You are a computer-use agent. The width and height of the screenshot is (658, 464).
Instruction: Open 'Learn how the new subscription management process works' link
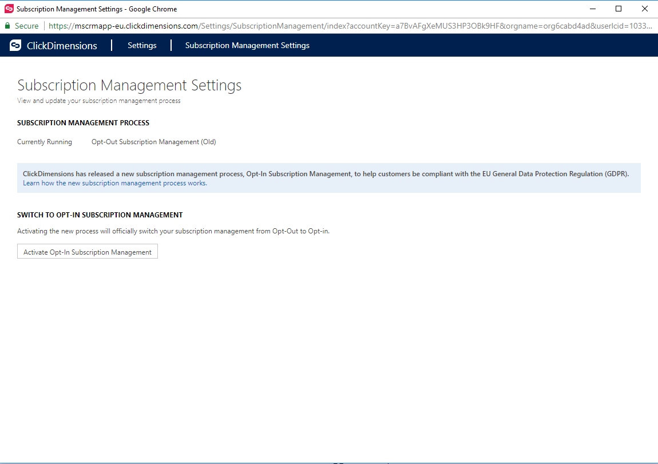coord(115,183)
